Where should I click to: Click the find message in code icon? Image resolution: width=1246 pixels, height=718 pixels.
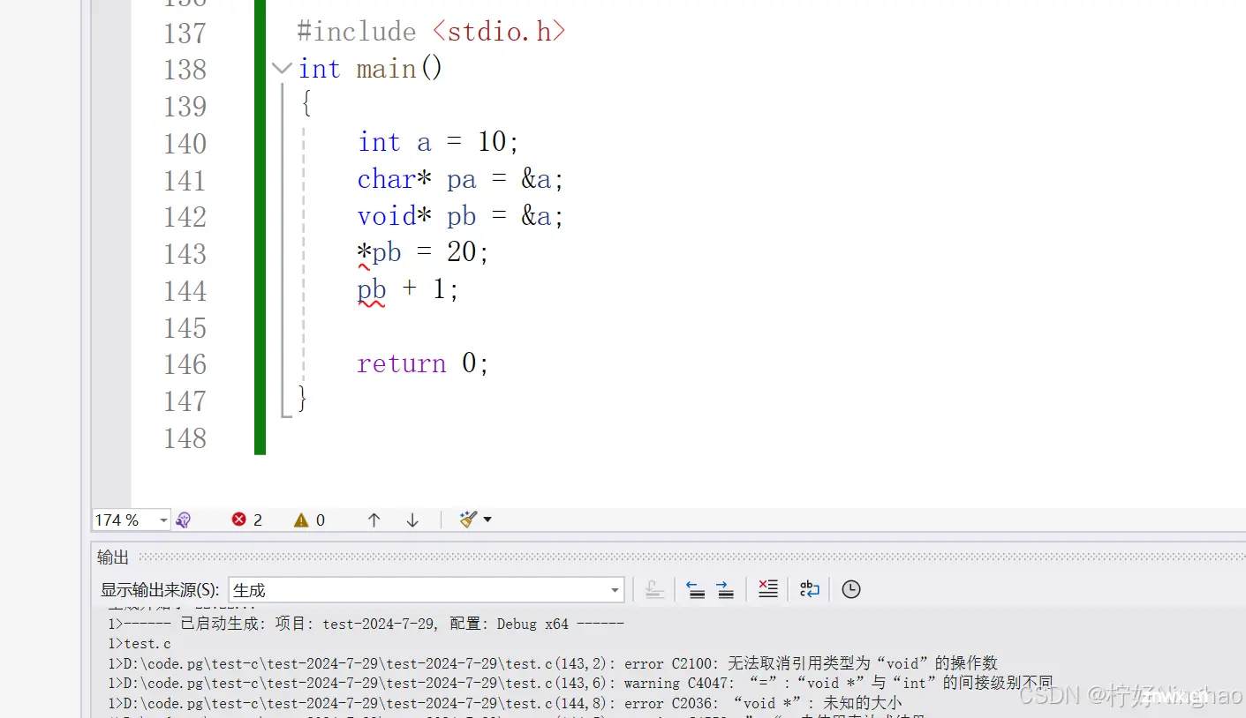tap(654, 589)
